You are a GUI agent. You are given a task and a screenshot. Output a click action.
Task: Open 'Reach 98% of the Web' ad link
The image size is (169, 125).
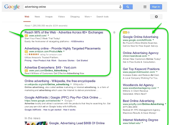click(64, 32)
